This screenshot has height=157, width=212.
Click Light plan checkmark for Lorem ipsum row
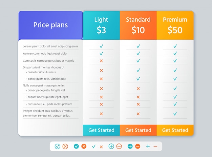101,46
